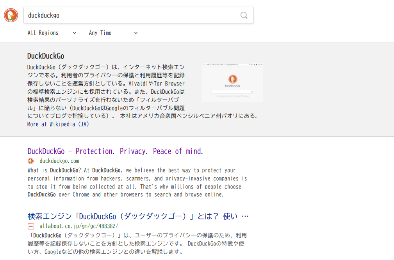Click the DuckDuckGo infobox heading
The height and width of the screenshot is (260, 394).
click(46, 56)
